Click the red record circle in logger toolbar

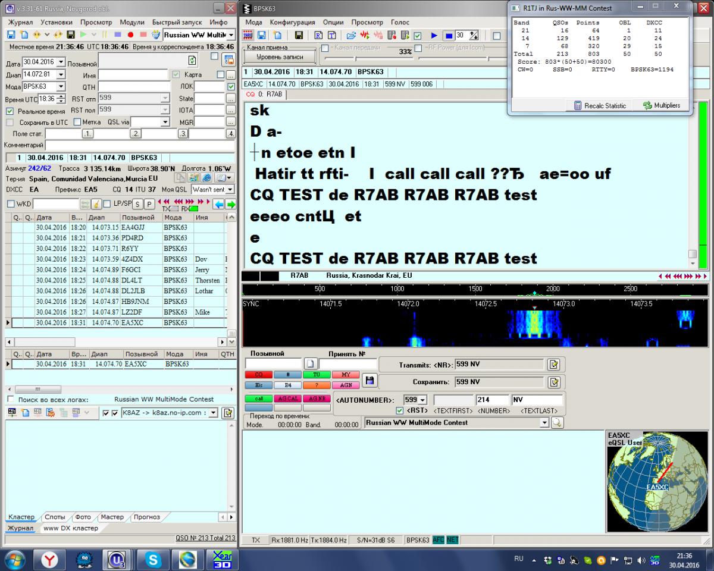point(130,36)
